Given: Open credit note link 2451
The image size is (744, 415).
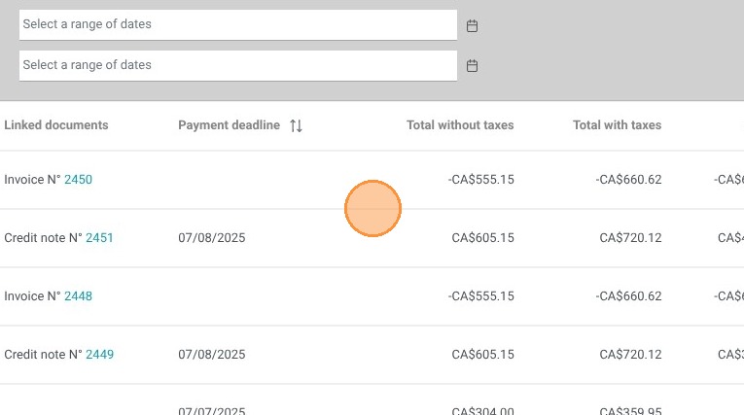Looking at the screenshot, I should tap(99, 237).
